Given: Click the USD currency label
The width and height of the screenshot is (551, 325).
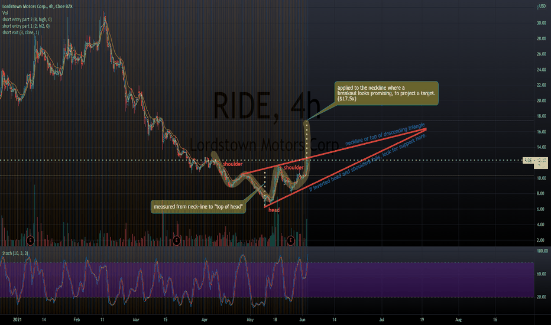Looking at the screenshot, I should coord(543,7).
